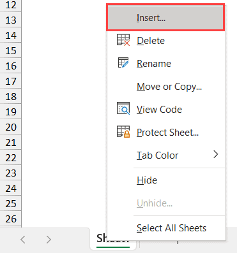Choose Hide from the sheet menu
The width and height of the screenshot is (237, 253).
point(147,180)
